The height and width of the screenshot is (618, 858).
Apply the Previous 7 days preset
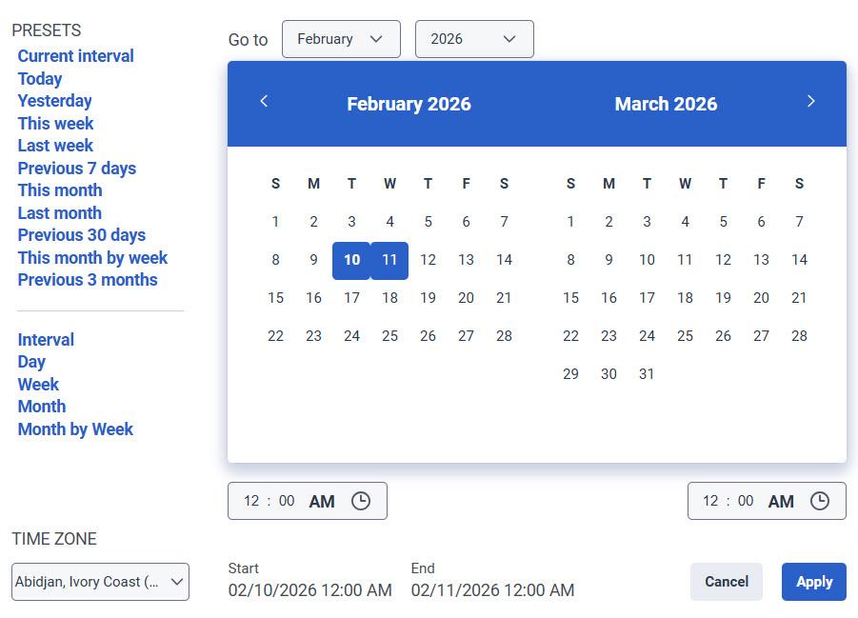(76, 168)
